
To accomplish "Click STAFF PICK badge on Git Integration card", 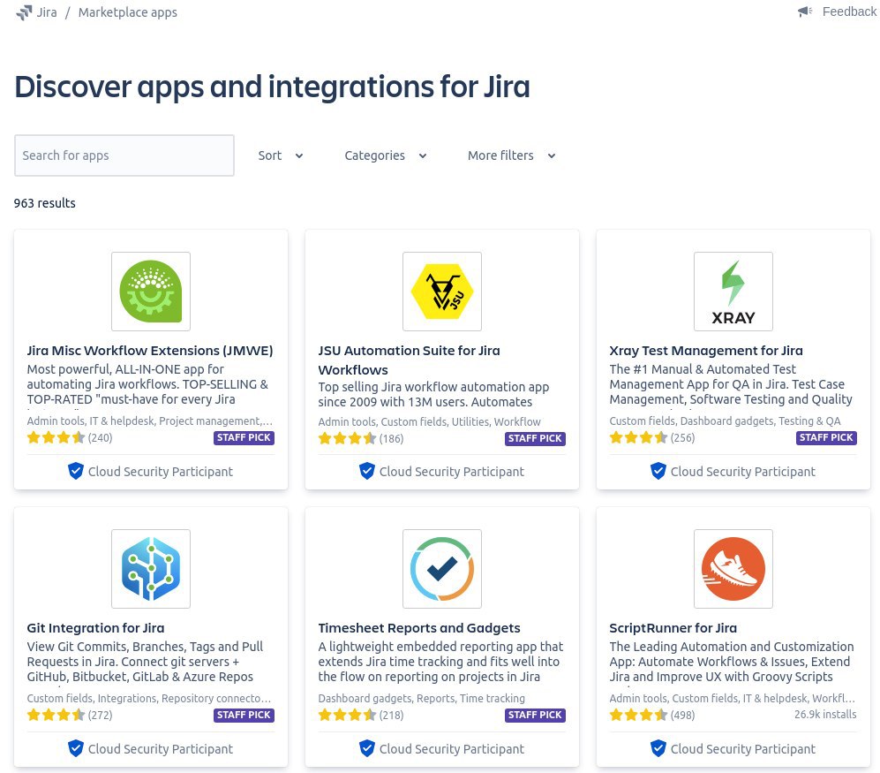I will point(244,716).
